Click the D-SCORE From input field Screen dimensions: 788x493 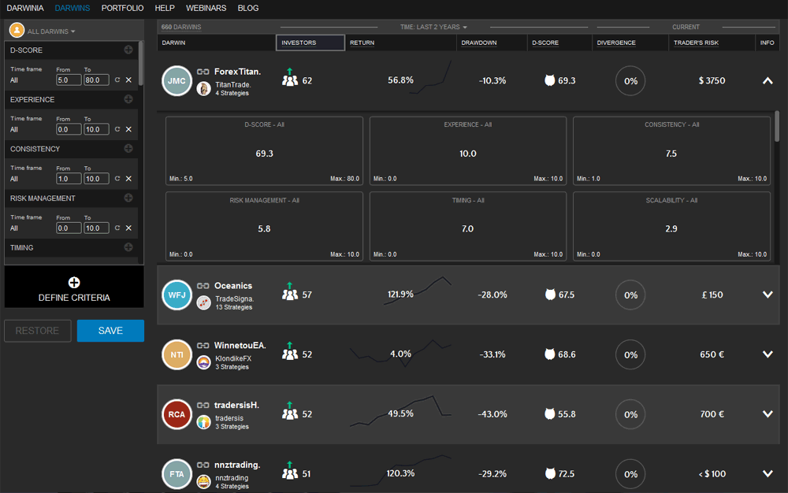click(x=69, y=80)
